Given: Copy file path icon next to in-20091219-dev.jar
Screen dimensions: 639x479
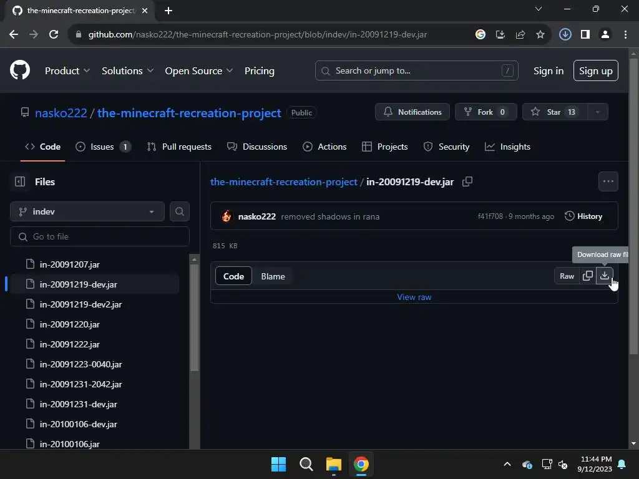Looking at the screenshot, I should click(467, 181).
